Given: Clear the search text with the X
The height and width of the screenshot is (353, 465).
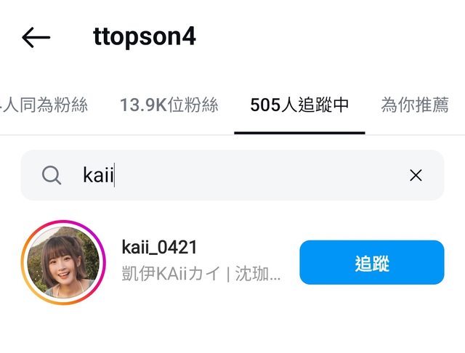Looking at the screenshot, I should (x=416, y=175).
